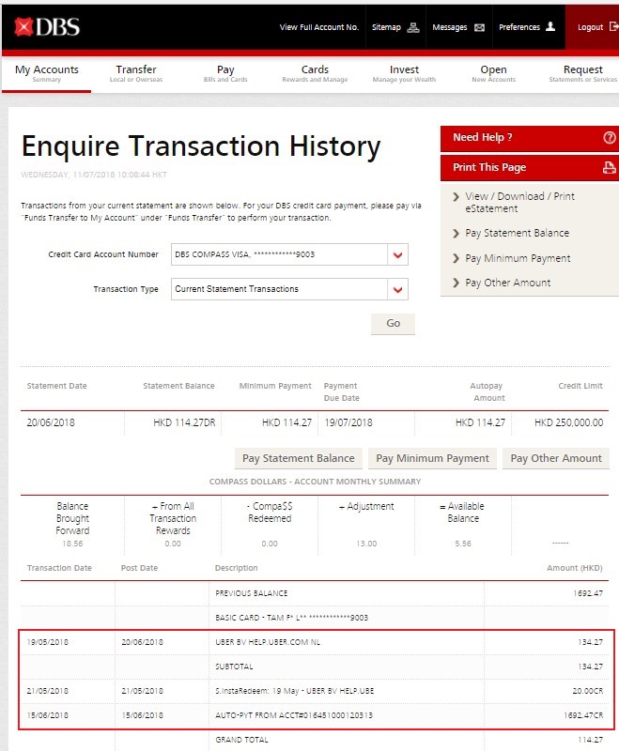Open View / Download / Print eStatement link
Viewport: 619px width, 751px height.
click(519, 202)
